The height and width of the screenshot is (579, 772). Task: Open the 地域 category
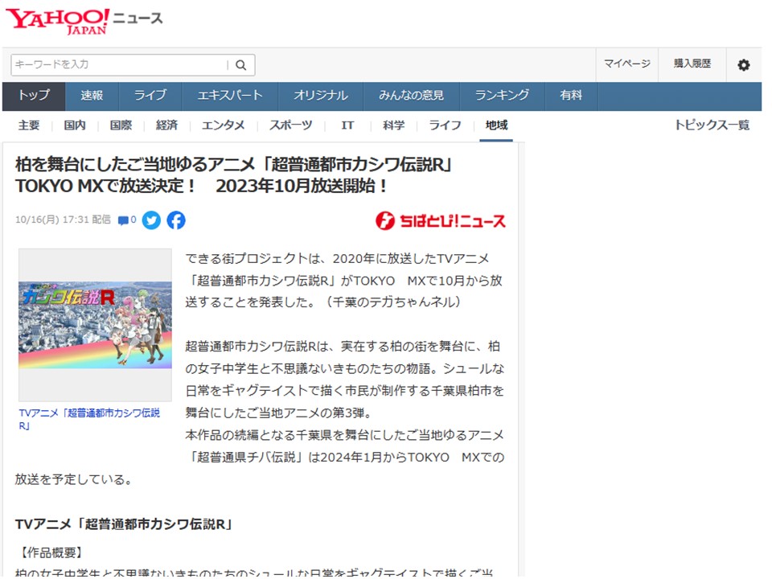[x=496, y=125]
